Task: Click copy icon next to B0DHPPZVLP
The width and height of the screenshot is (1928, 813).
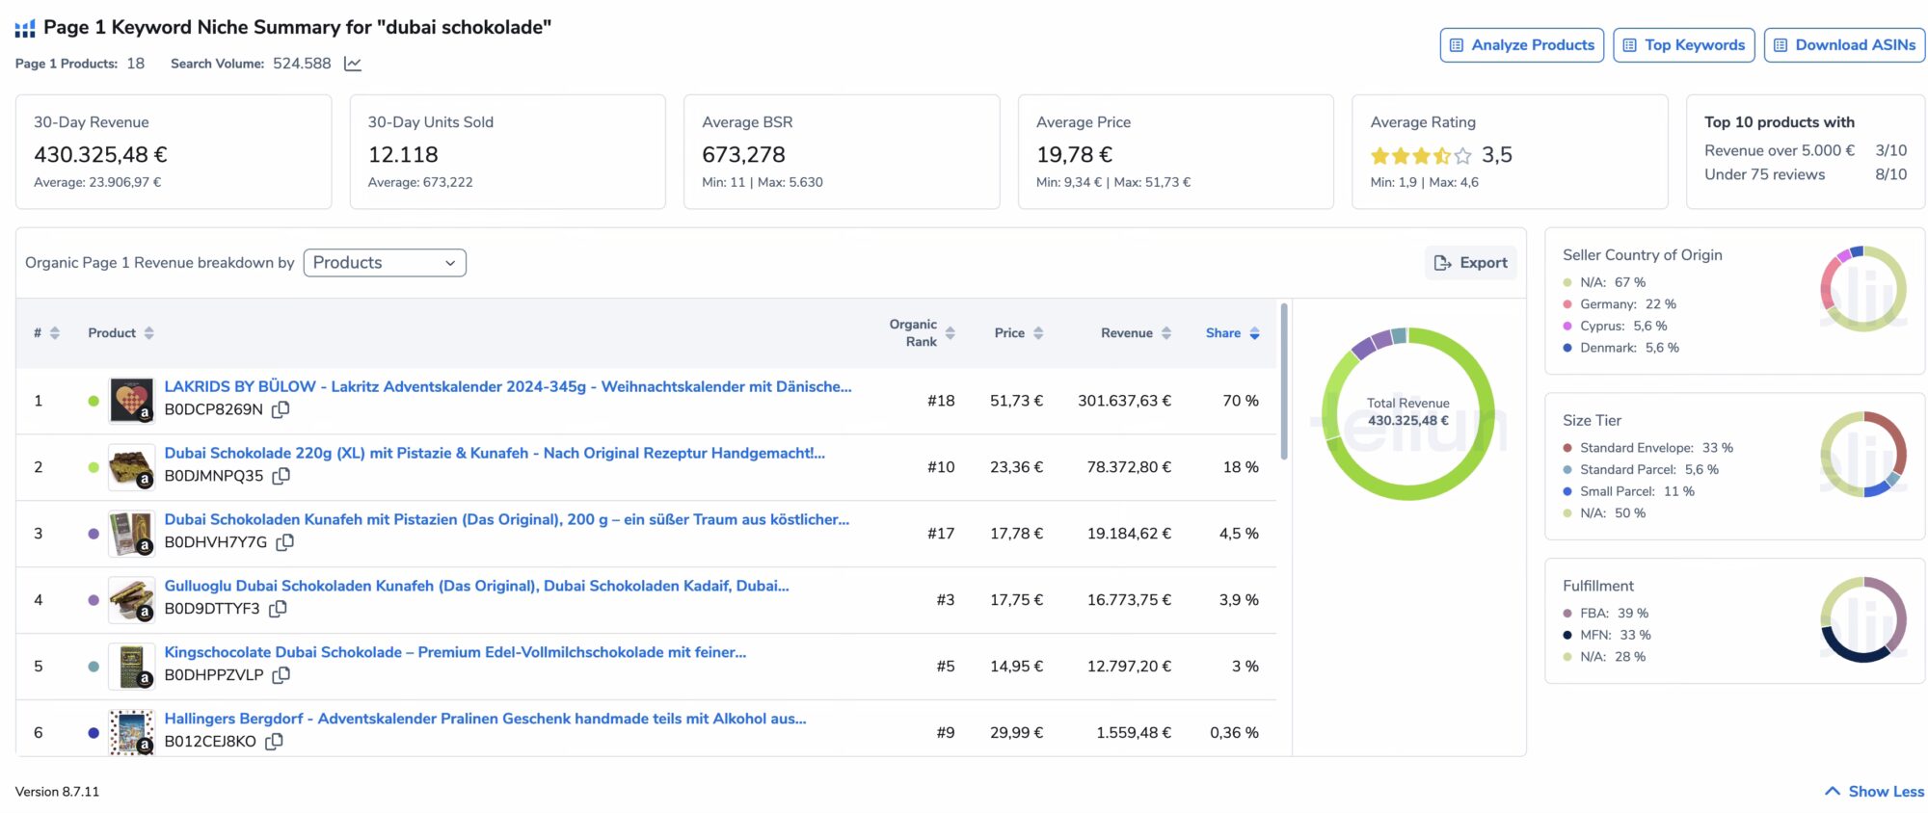Action: tap(281, 675)
